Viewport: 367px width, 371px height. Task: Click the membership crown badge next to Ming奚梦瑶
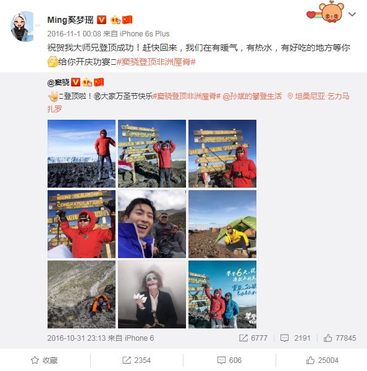coord(116,20)
